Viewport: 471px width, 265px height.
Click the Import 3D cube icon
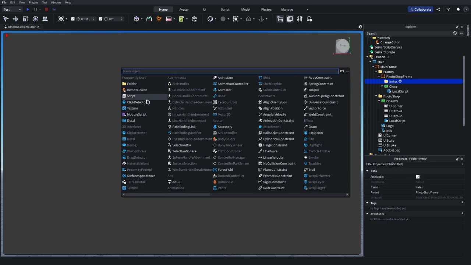194,19
